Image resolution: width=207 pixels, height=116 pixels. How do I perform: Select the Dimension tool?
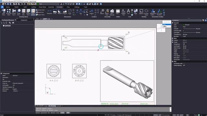(x=49, y=12)
